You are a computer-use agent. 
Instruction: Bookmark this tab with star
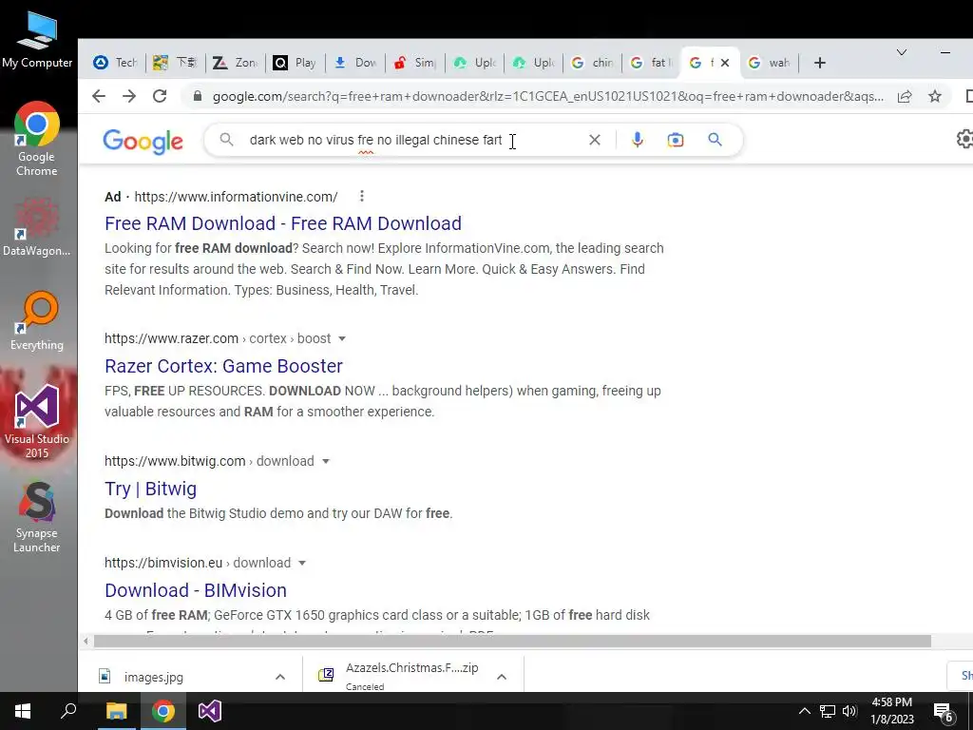(x=935, y=96)
